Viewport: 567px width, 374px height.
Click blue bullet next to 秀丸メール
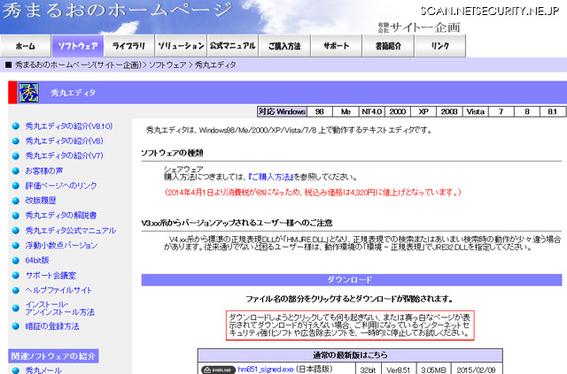tap(16, 370)
